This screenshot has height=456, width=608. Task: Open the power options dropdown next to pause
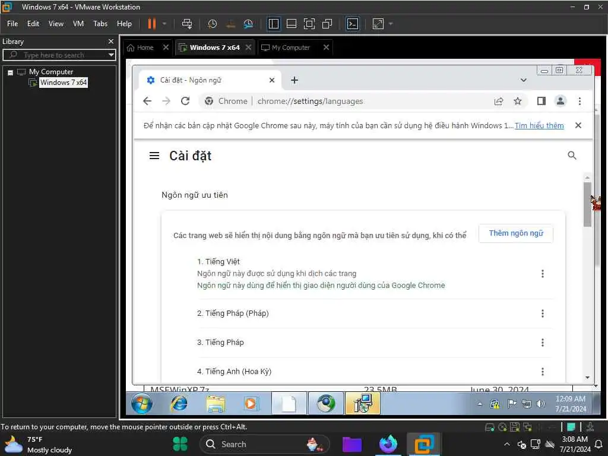click(x=164, y=24)
